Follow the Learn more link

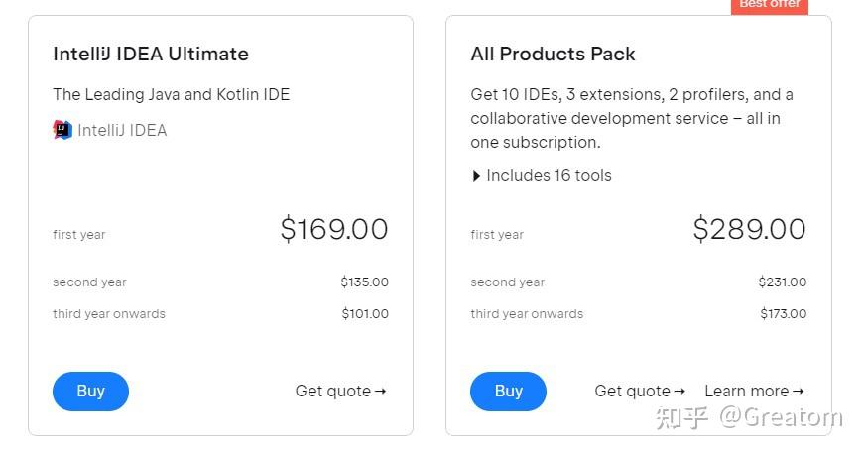coord(754,391)
